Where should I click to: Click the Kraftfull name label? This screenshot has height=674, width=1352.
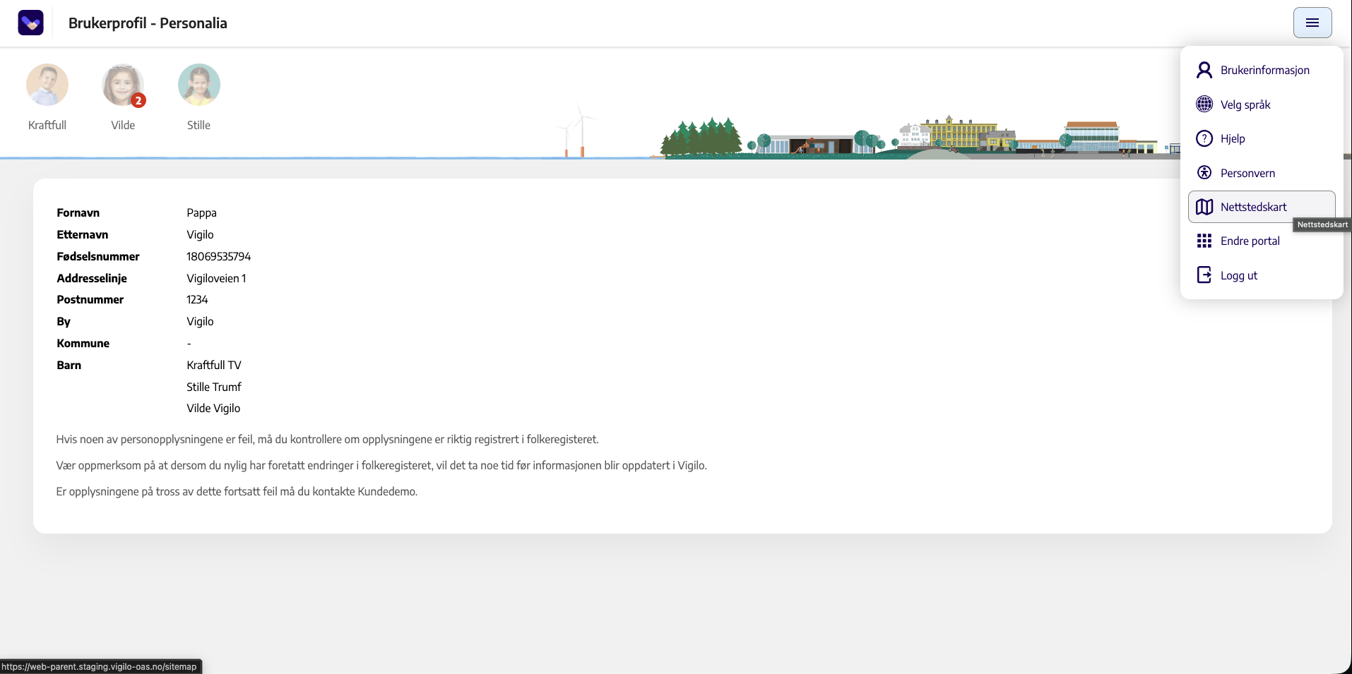[x=47, y=125]
